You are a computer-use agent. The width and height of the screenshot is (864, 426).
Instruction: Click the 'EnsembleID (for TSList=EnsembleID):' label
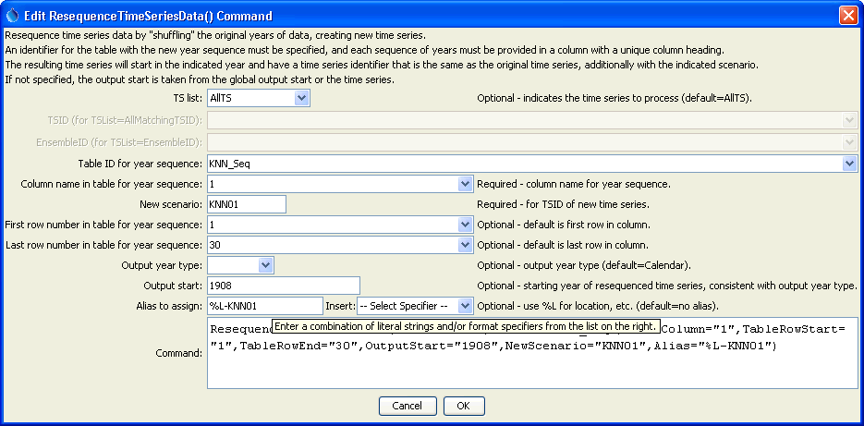click(119, 142)
